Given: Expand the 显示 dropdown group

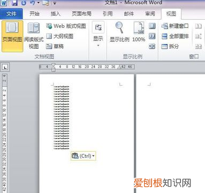Looking at the screenshot, I should (98, 35).
